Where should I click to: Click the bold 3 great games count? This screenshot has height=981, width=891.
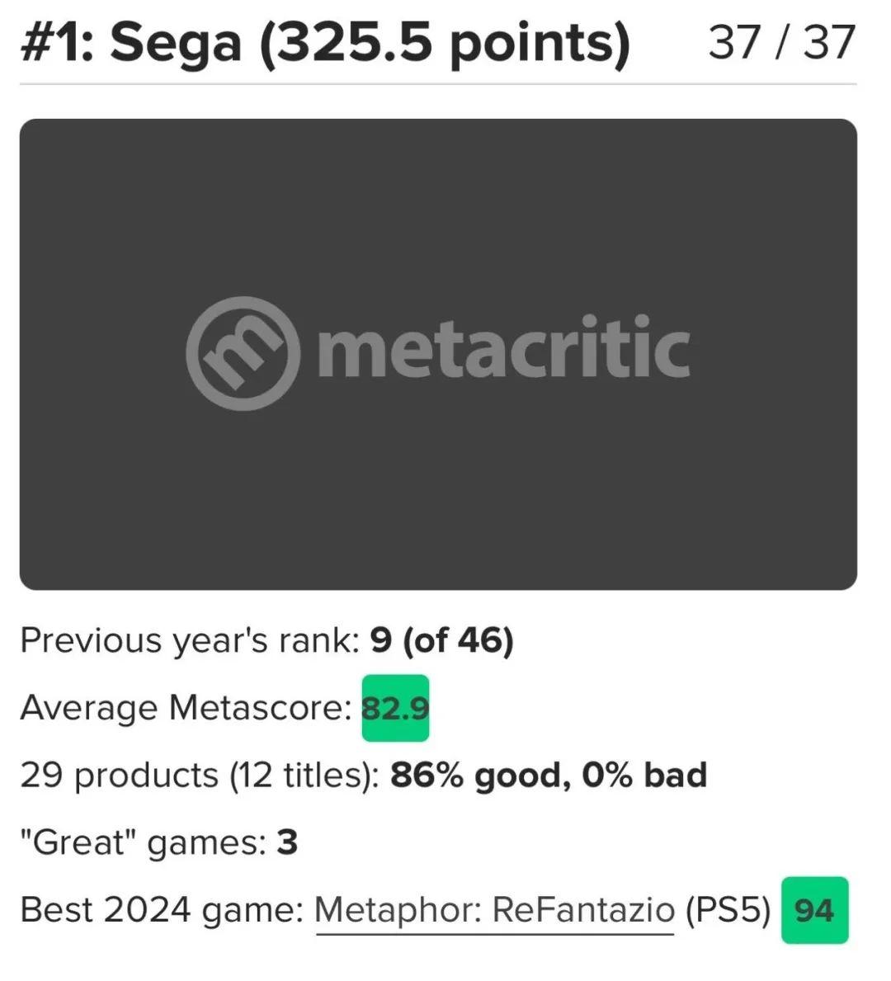point(287,843)
